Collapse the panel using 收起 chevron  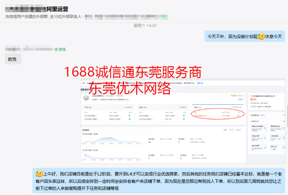(241, 99)
